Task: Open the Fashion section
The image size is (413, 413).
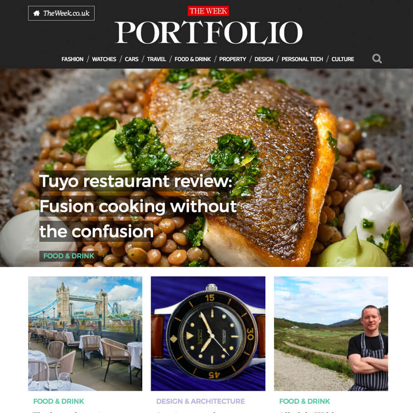Action: [x=73, y=59]
